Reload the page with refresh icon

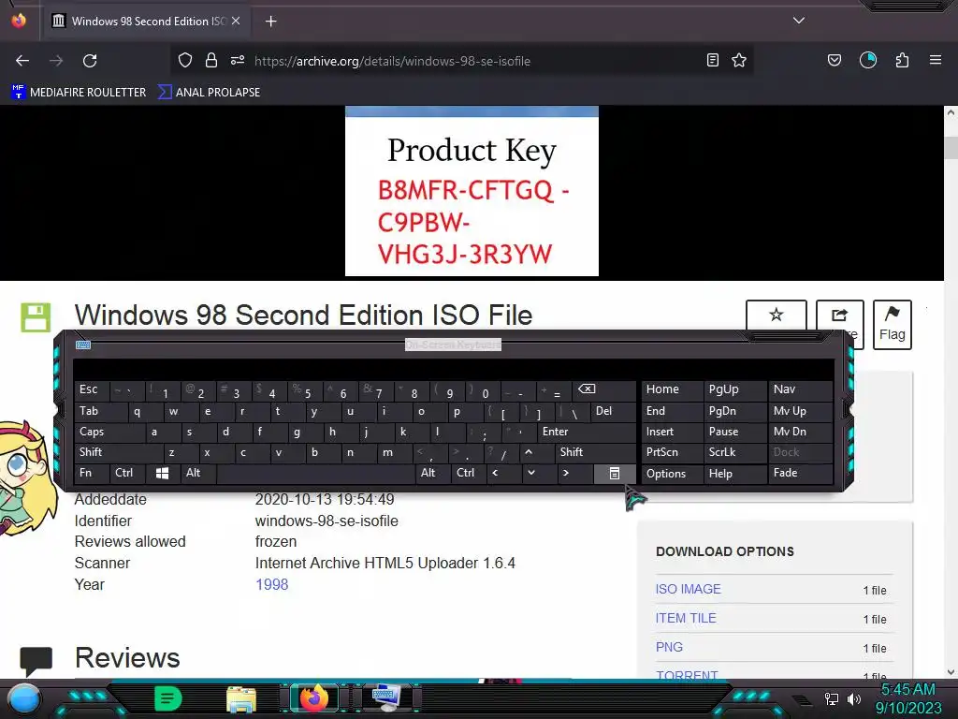(90, 61)
